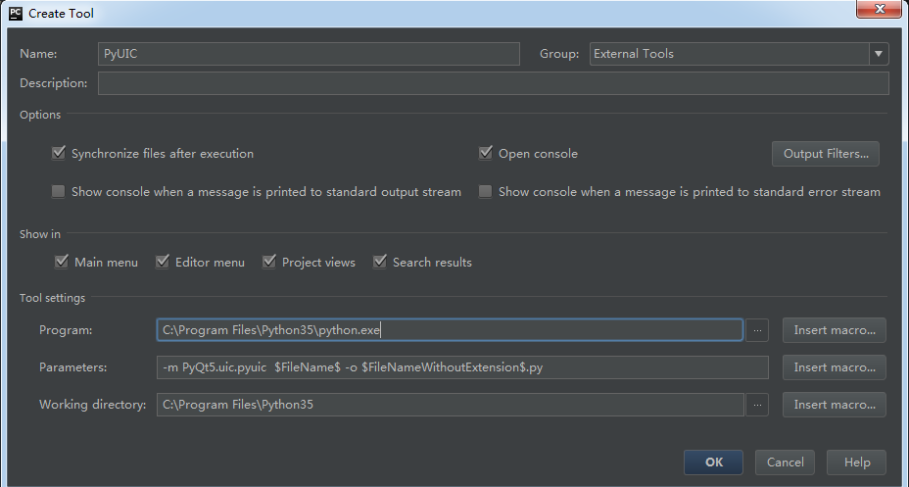Enable show console on standard error stream
Image resolution: width=909 pixels, height=487 pixels.
tap(485, 192)
